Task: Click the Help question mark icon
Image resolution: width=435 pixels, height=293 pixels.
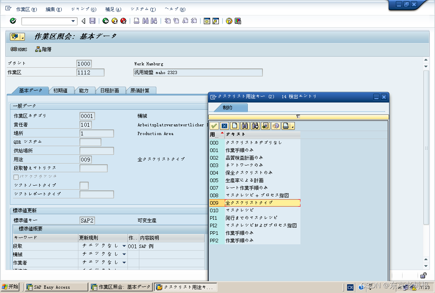Action: tap(229, 21)
